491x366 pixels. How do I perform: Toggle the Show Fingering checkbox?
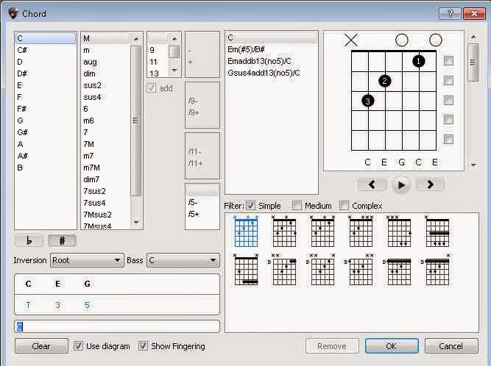(x=143, y=345)
